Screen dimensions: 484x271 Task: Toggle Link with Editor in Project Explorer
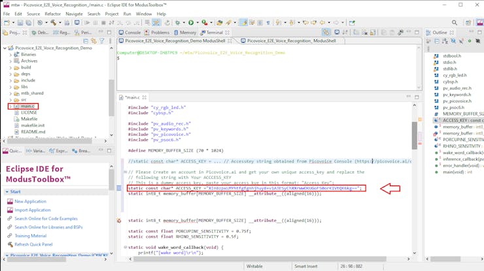pos(93,40)
